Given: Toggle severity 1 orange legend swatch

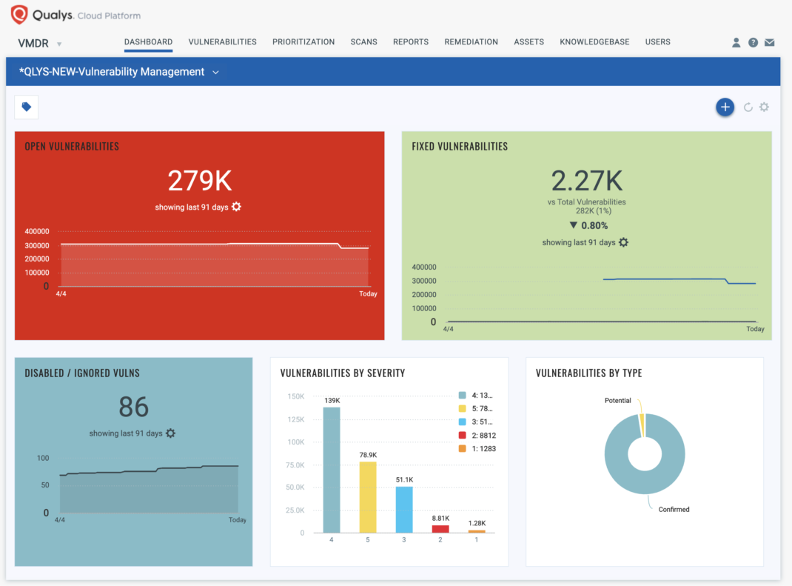Looking at the screenshot, I should point(462,448).
